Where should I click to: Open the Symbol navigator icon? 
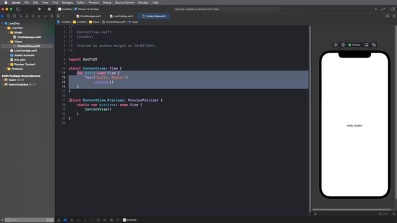point(14,16)
